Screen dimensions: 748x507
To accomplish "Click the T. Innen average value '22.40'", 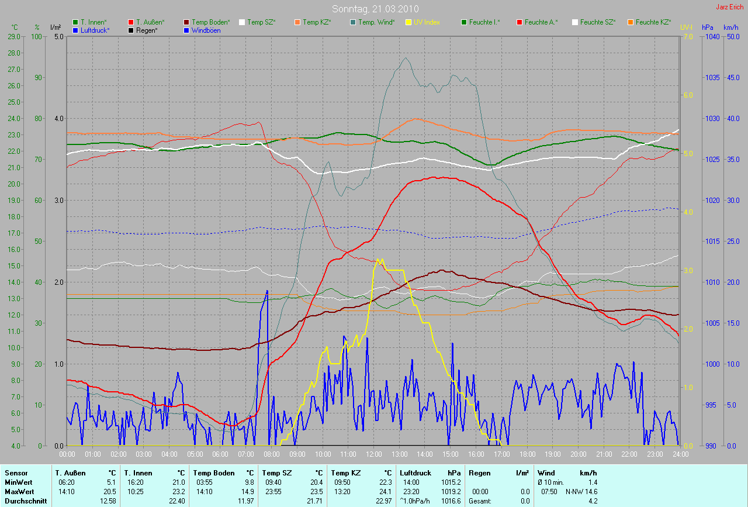I will coord(176,501).
